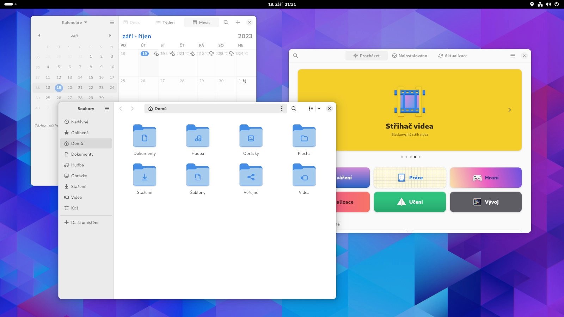Click the search icon in Calendar window

[x=226, y=22]
